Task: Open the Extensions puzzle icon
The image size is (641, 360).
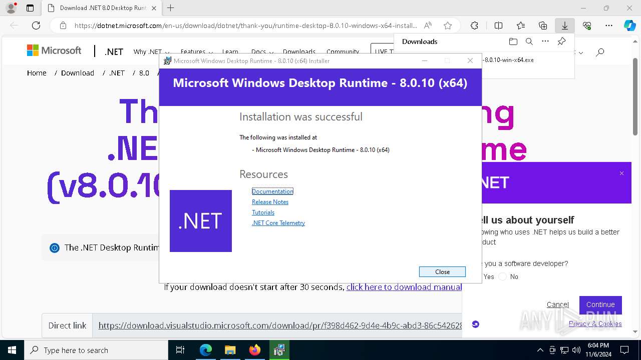Action: pos(474,25)
